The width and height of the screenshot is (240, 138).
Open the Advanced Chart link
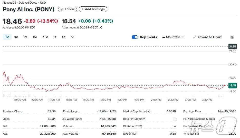pyautogui.click(x=207, y=37)
